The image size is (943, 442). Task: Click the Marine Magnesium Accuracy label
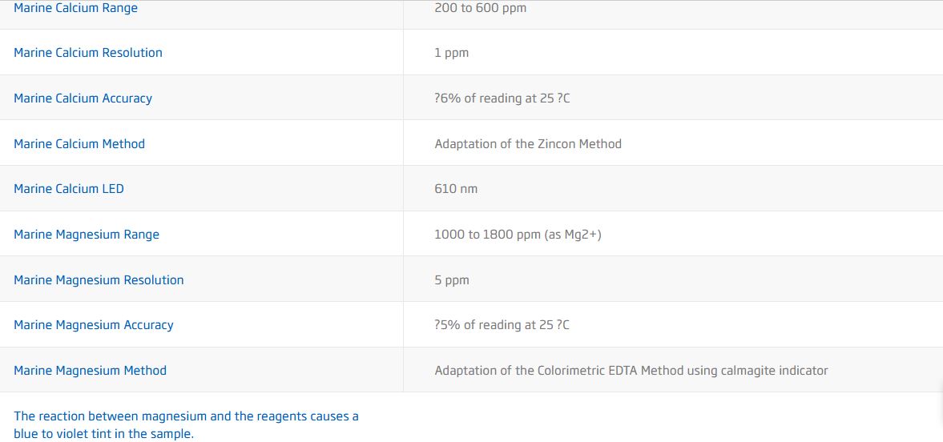click(94, 325)
